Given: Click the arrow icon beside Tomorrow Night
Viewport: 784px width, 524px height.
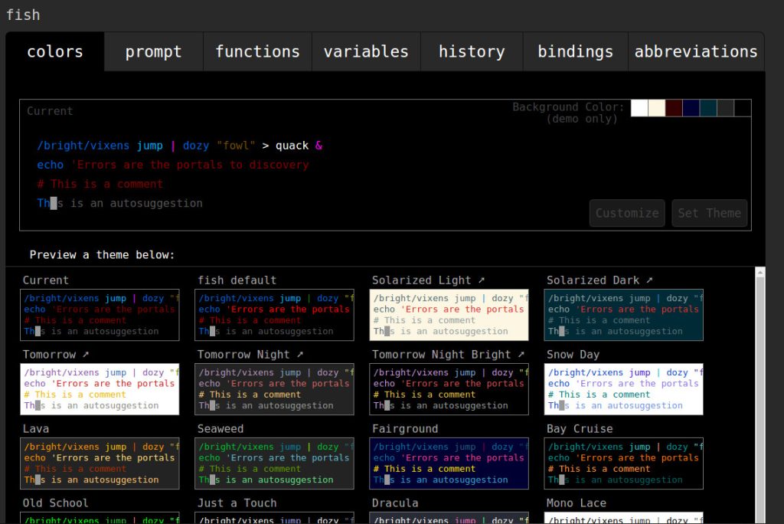Looking at the screenshot, I should coord(300,355).
